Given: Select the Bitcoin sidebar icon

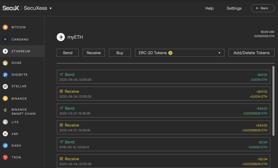Looking at the screenshot, I should 5,27.
